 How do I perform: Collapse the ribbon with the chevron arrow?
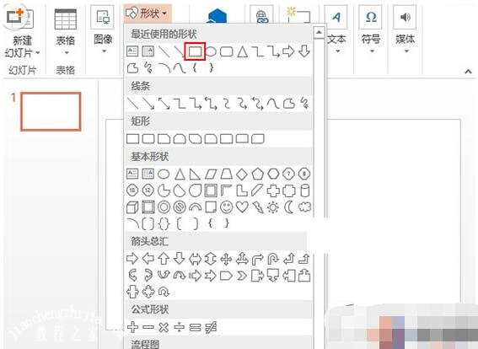pyautogui.click(x=468, y=72)
